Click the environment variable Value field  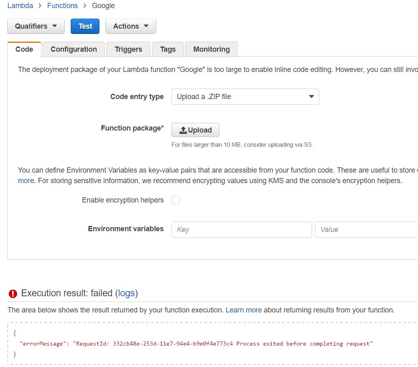(x=366, y=229)
